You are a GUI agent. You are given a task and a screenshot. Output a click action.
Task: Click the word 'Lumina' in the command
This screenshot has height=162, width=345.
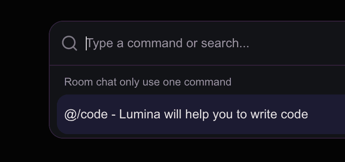pyautogui.click(x=140, y=114)
